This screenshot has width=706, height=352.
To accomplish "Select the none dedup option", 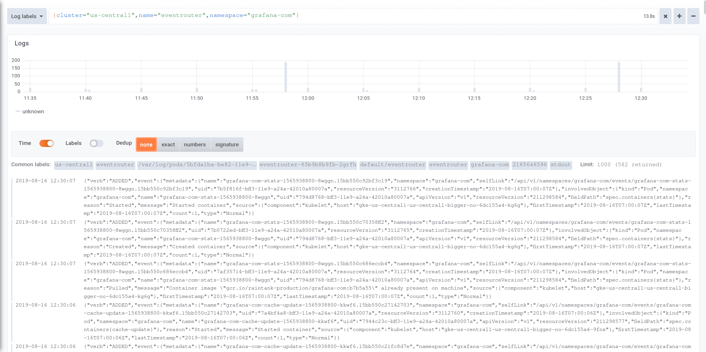I will click(146, 145).
